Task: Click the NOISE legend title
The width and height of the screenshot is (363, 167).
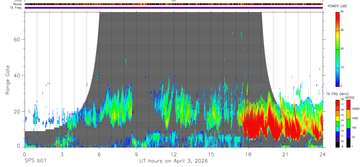Action: [x=350, y=97]
